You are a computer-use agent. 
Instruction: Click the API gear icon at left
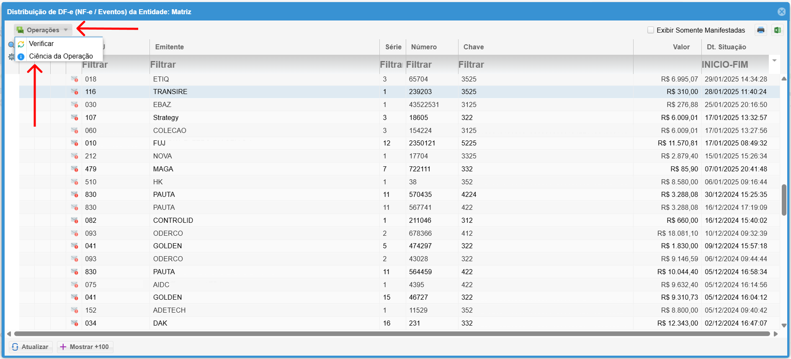click(x=11, y=57)
